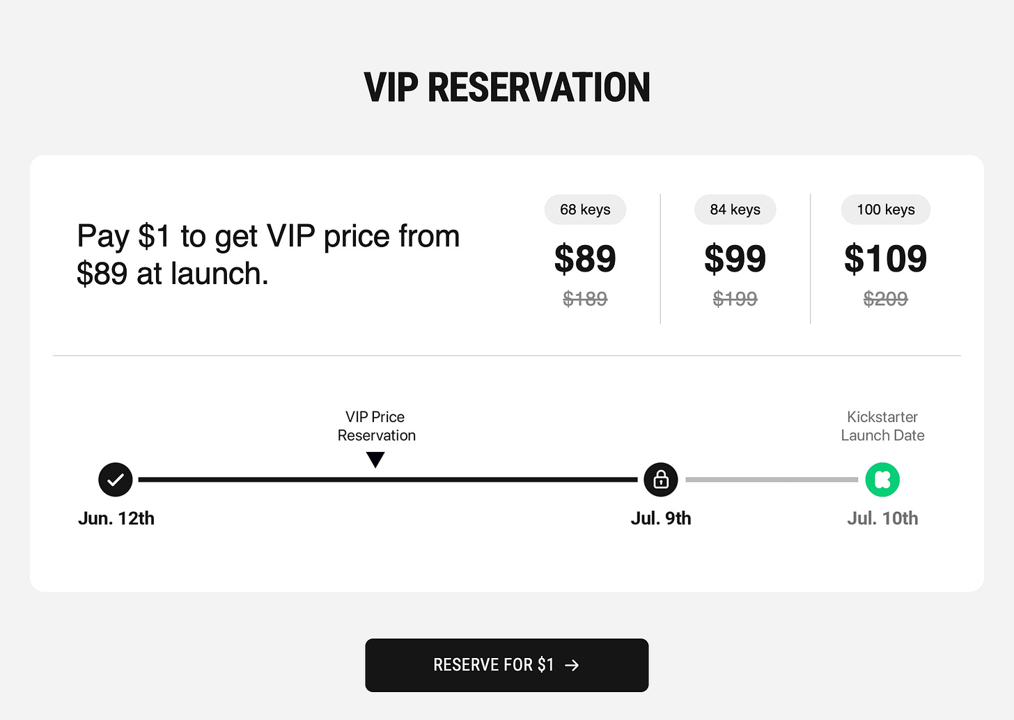Screen dimensions: 1014x720
Task: Select the 100 keys badge
Action: (x=885, y=210)
